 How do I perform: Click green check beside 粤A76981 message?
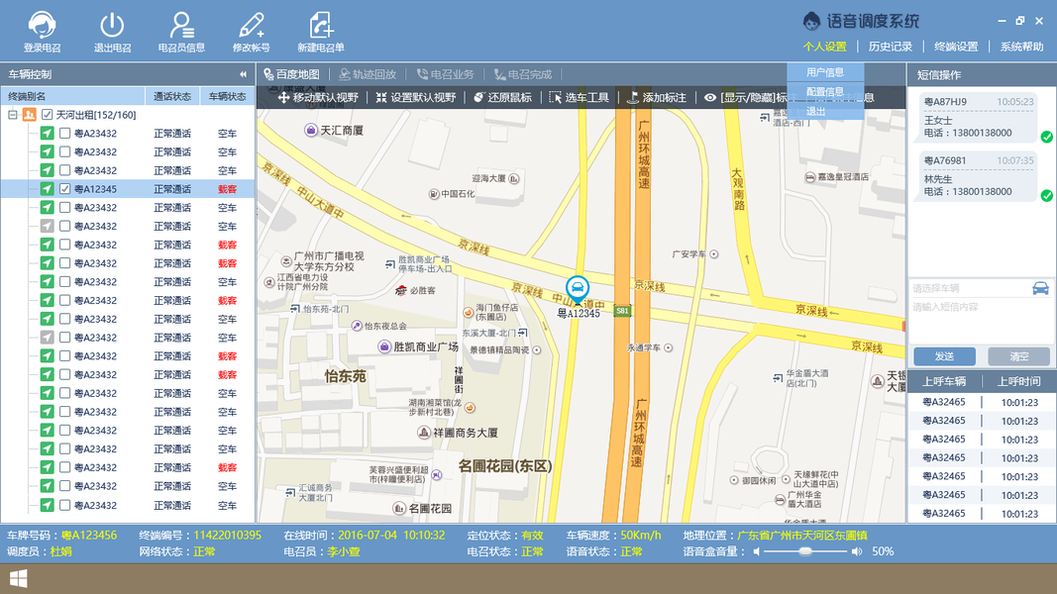pyautogui.click(x=1046, y=195)
